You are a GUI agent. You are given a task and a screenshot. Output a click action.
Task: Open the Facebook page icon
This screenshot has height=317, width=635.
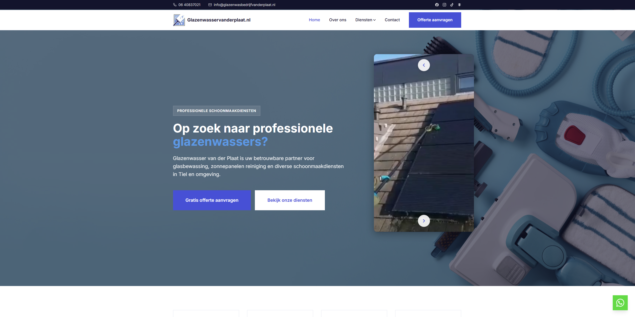coord(437,4)
